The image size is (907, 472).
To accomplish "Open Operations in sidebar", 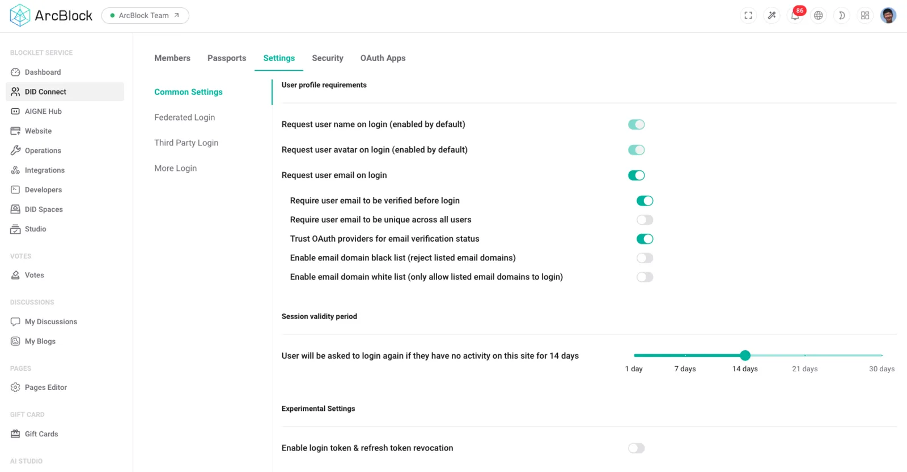I will point(65,151).
